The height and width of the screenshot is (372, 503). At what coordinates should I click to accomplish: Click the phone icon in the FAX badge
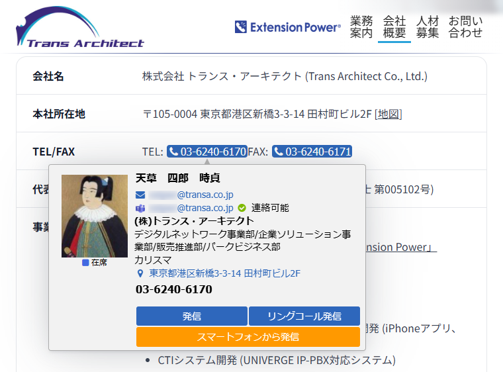pyautogui.click(x=279, y=151)
